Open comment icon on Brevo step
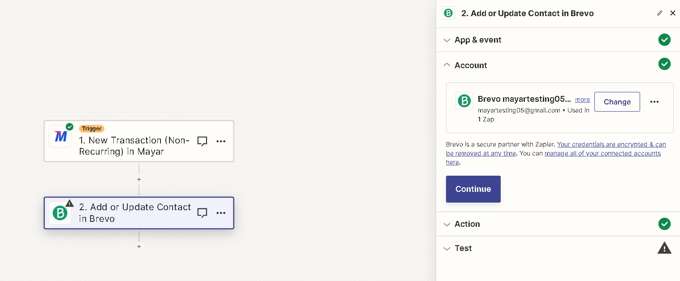The height and width of the screenshot is (281, 680). 203,213
